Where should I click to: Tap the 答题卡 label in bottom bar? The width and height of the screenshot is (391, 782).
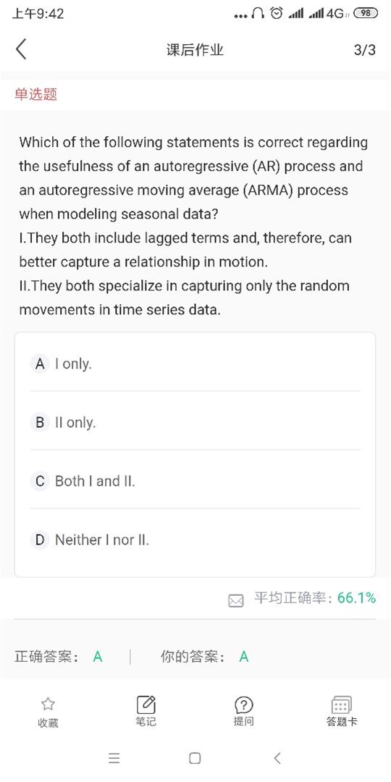(x=342, y=721)
